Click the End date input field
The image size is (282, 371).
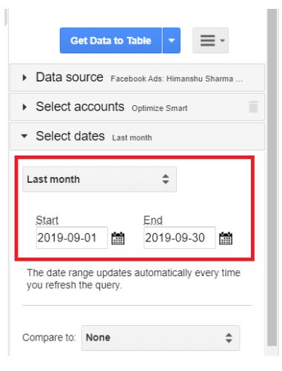[179, 238]
